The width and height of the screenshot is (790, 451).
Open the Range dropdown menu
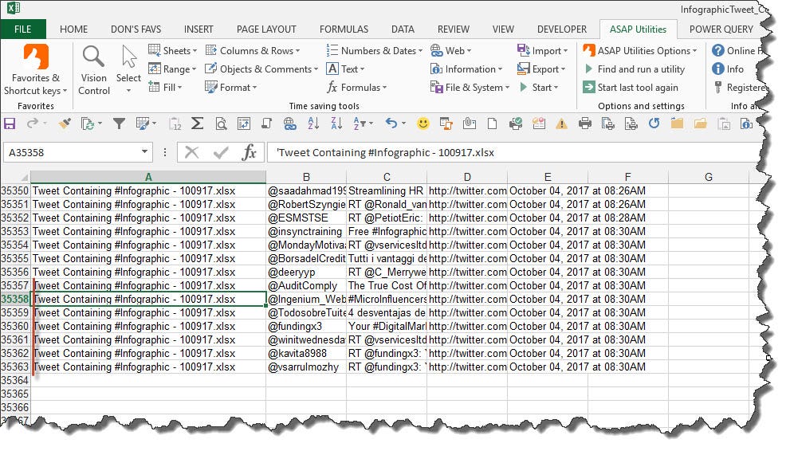click(172, 69)
